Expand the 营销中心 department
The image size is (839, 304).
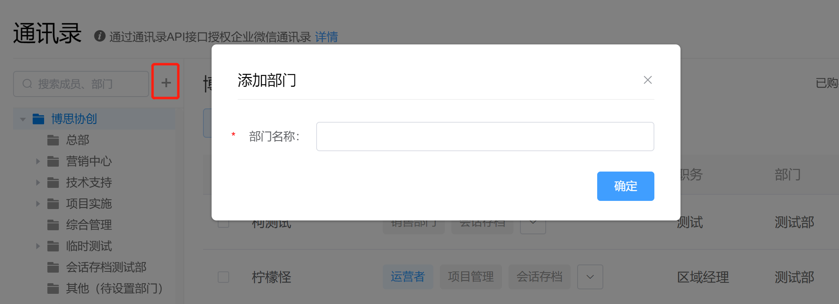point(38,161)
